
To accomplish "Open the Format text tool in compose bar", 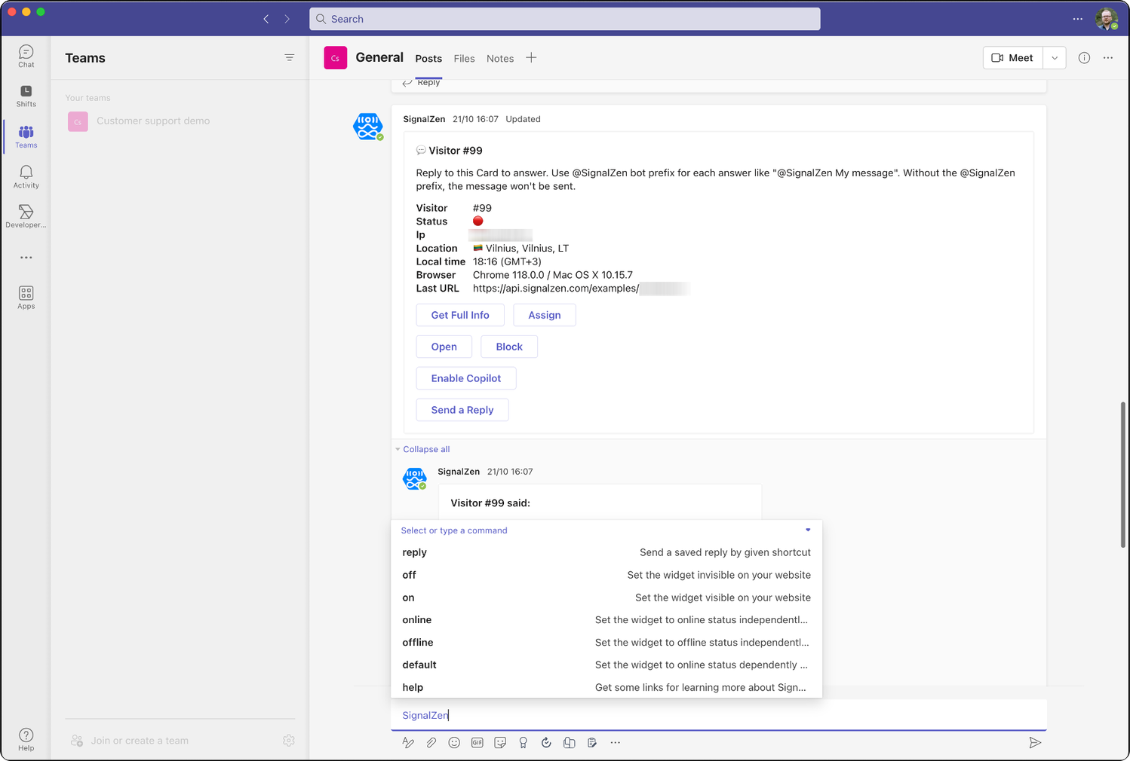I will pyautogui.click(x=408, y=742).
